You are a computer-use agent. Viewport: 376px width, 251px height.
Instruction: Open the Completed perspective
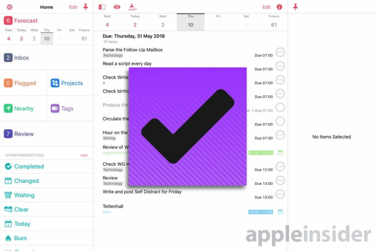29,166
